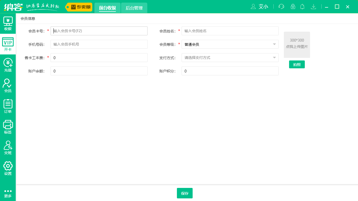Screen dimensions: 358x201
Task: Expand the 会员等级 member level dropdown
Action: (x=274, y=44)
